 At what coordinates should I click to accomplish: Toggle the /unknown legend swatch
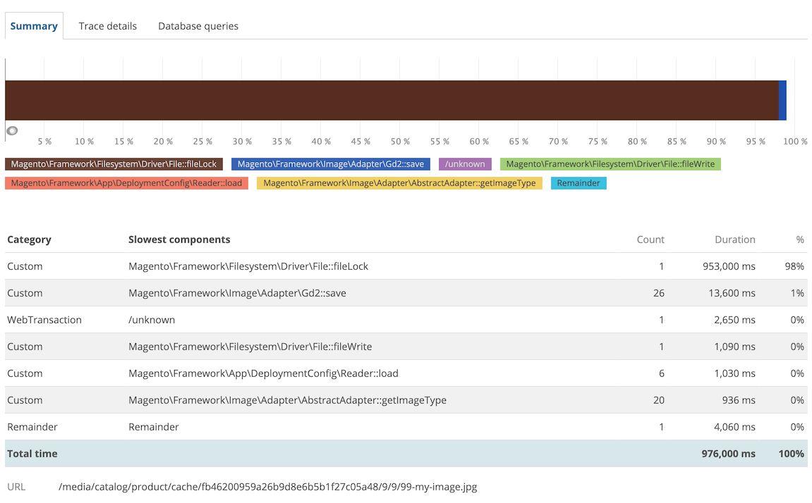pos(465,164)
